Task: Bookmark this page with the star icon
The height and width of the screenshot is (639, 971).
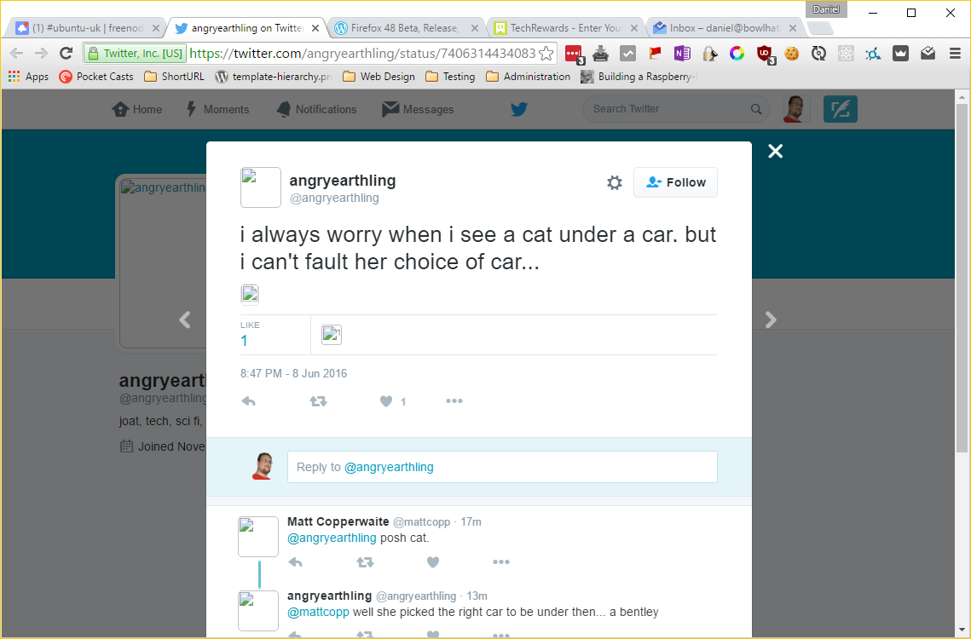Action: pos(546,54)
